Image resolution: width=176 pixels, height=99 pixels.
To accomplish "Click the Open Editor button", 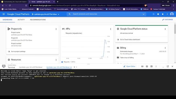I will pos(130,67).
